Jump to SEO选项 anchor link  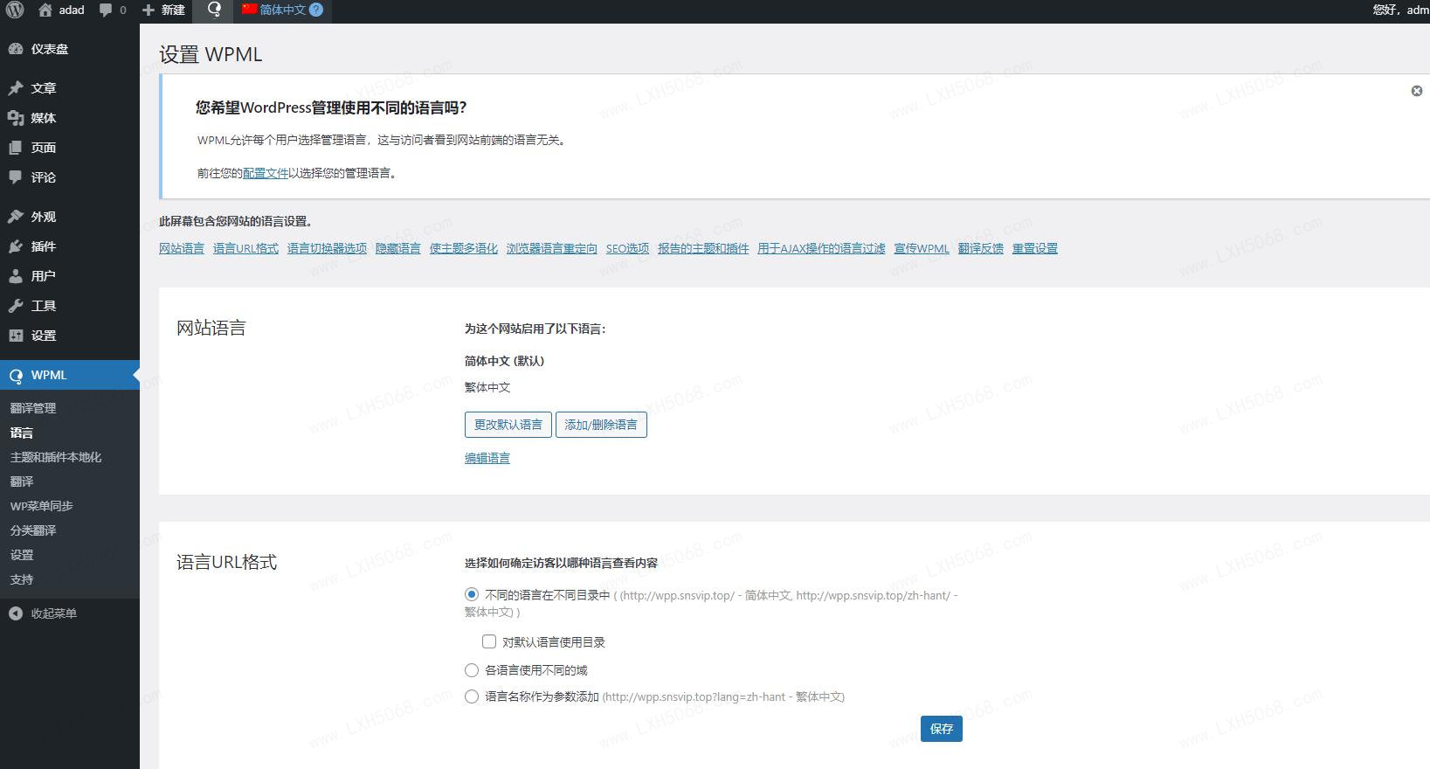point(628,248)
